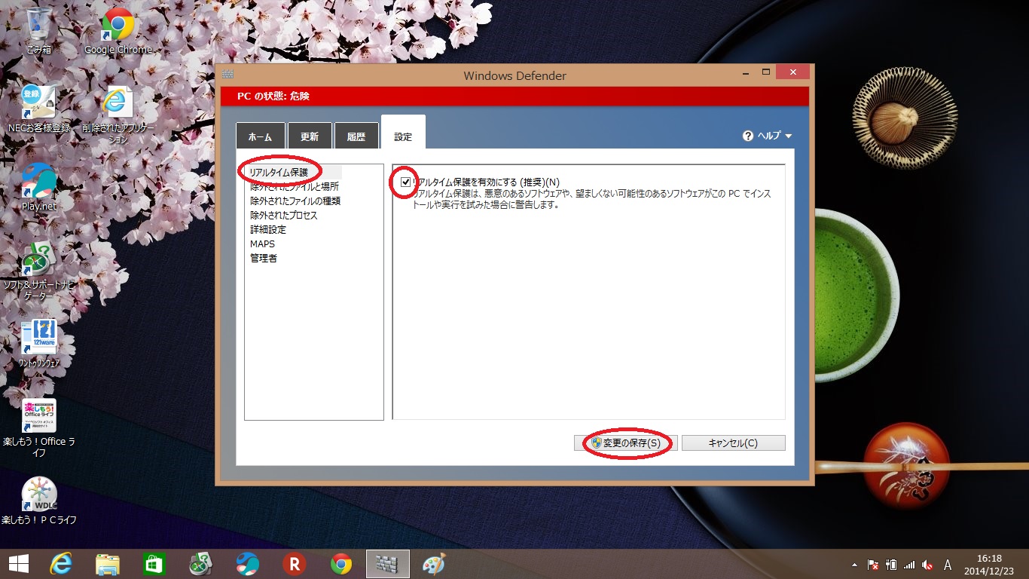Launch Chrome from the taskbar
This screenshot has width=1029, height=579.
pos(341,564)
